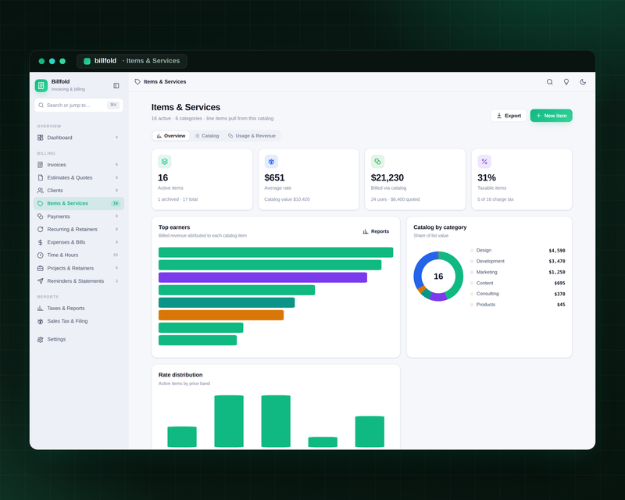Select Design legend entry

(x=517, y=251)
